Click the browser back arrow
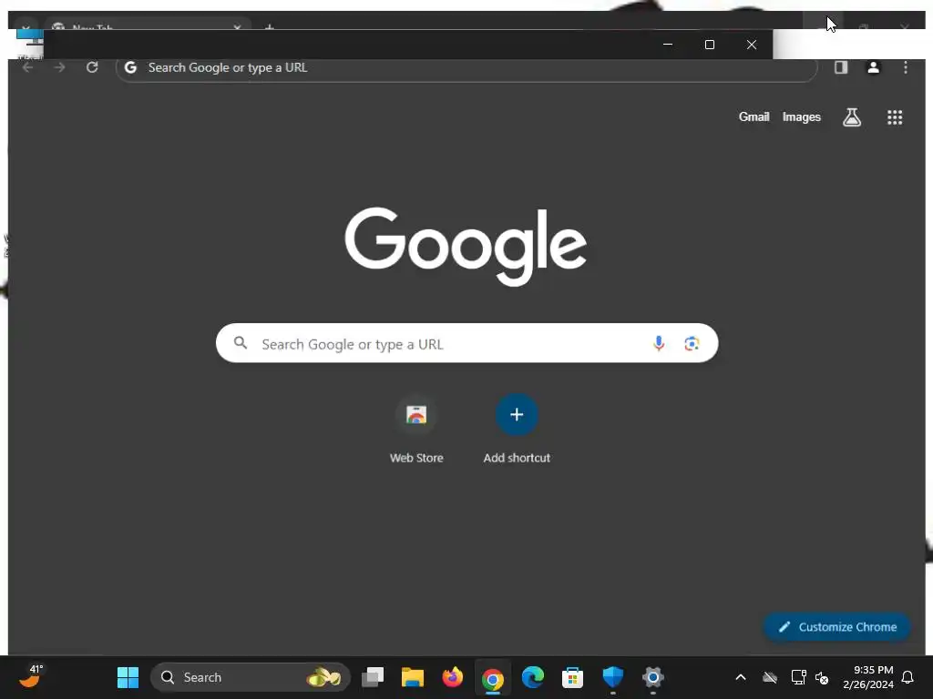The width and height of the screenshot is (933, 699). 27,67
